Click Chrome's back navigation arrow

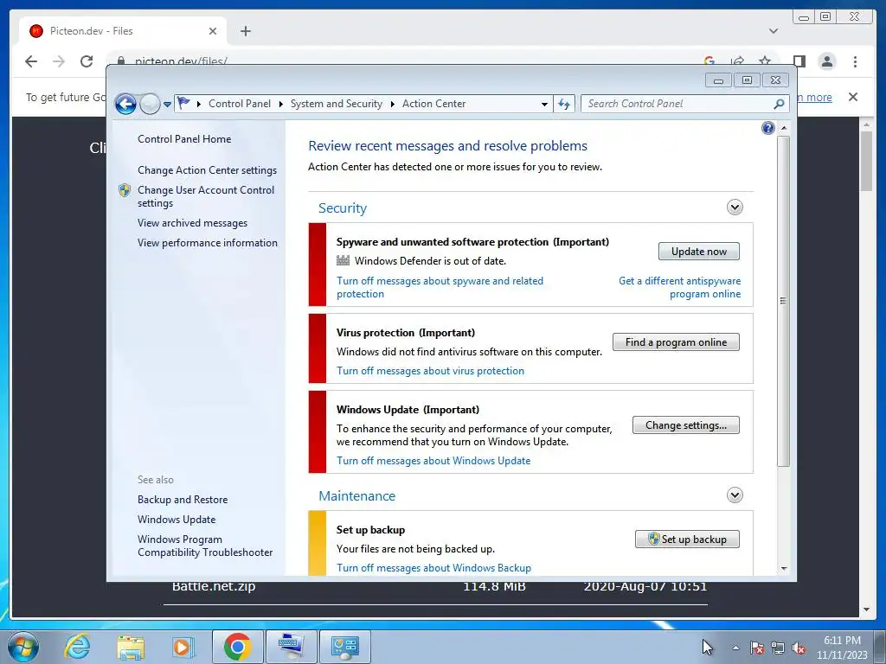pos(31,61)
